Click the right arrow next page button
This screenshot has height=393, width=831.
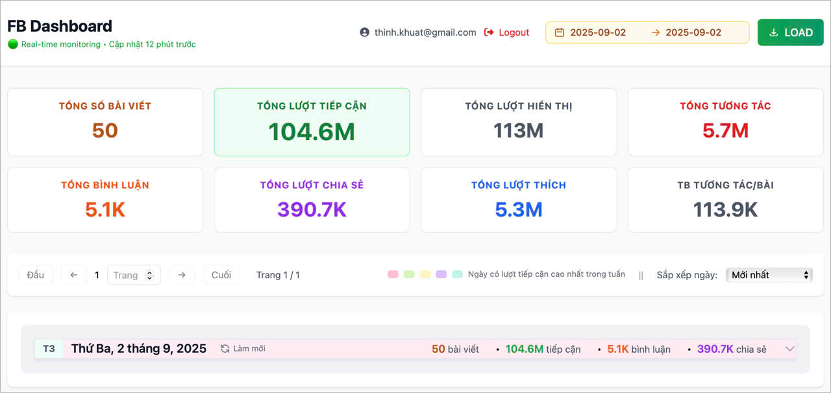point(182,275)
